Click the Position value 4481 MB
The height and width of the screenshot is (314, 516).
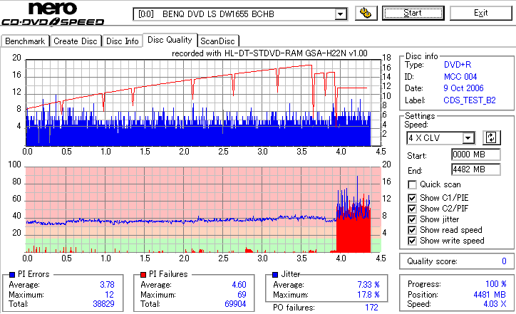click(490, 295)
